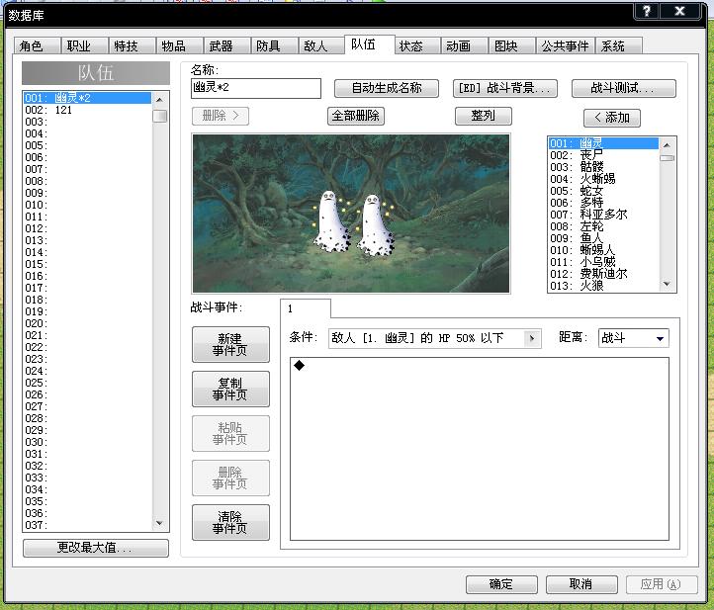This screenshot has width=714, height=610.
Task: Select the left ghost enemy sprite
Action: click(x=331, y=221)
